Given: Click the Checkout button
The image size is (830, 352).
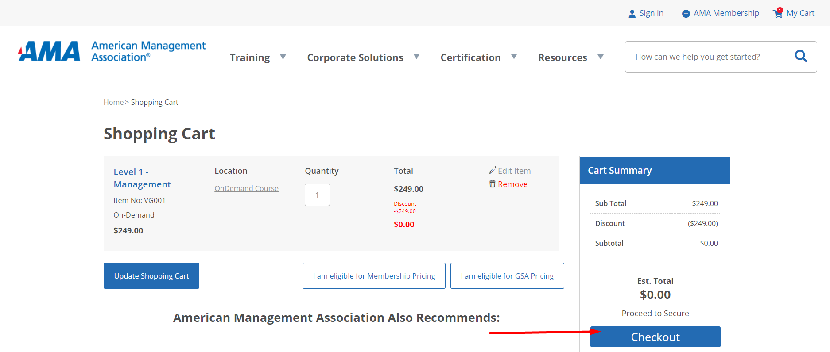Looking at the screenshot, I should pos(655,337).
